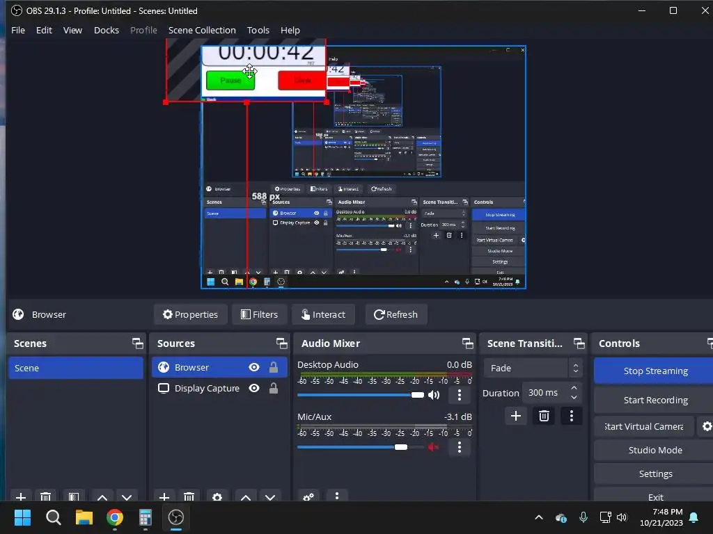Mute Desktop Audio speaker icon

pyautogui.click(x=434, y=395)
